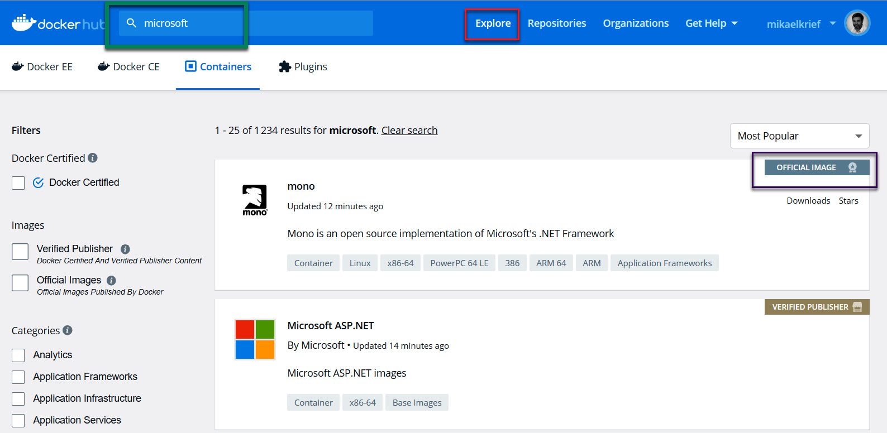Click the Microsoft four-color logo
Viewport: 887px width, 433px height.
tap(255, 339)
